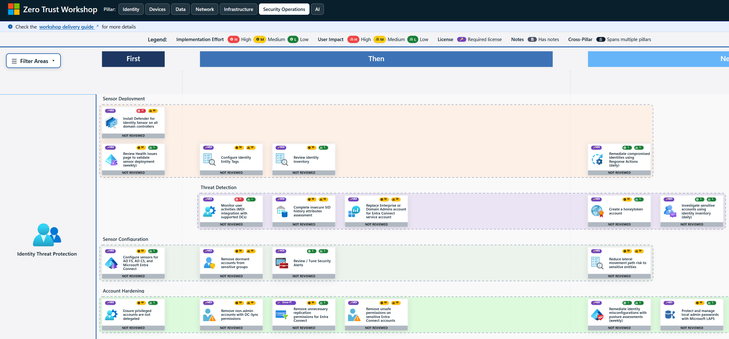Click the First phase header
Screen dimensions: 729x339
(x=133, y=59)
